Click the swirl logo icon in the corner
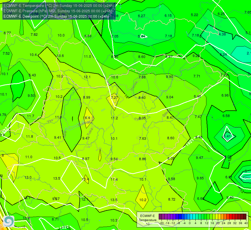This screenshot has height=230, width=251. pos(9,221)
